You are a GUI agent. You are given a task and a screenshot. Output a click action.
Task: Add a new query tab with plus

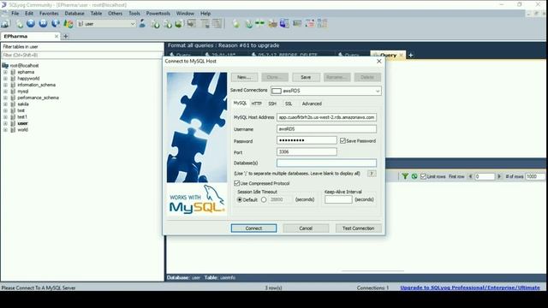(x=411, y=55)
